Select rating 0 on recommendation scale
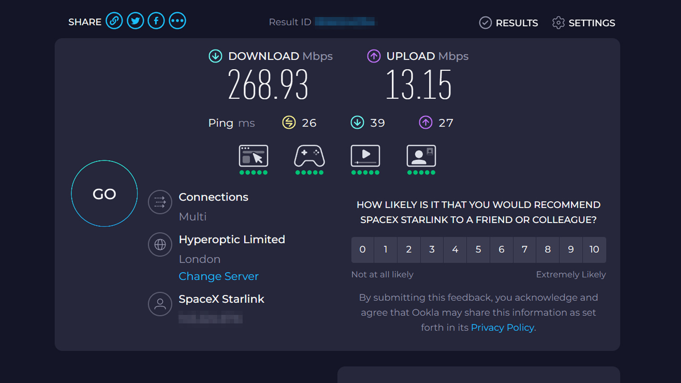 (x=363, y=249)
